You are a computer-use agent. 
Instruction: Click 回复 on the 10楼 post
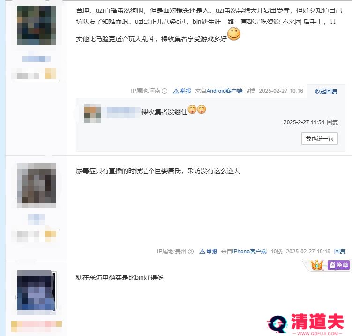point(340,252)
